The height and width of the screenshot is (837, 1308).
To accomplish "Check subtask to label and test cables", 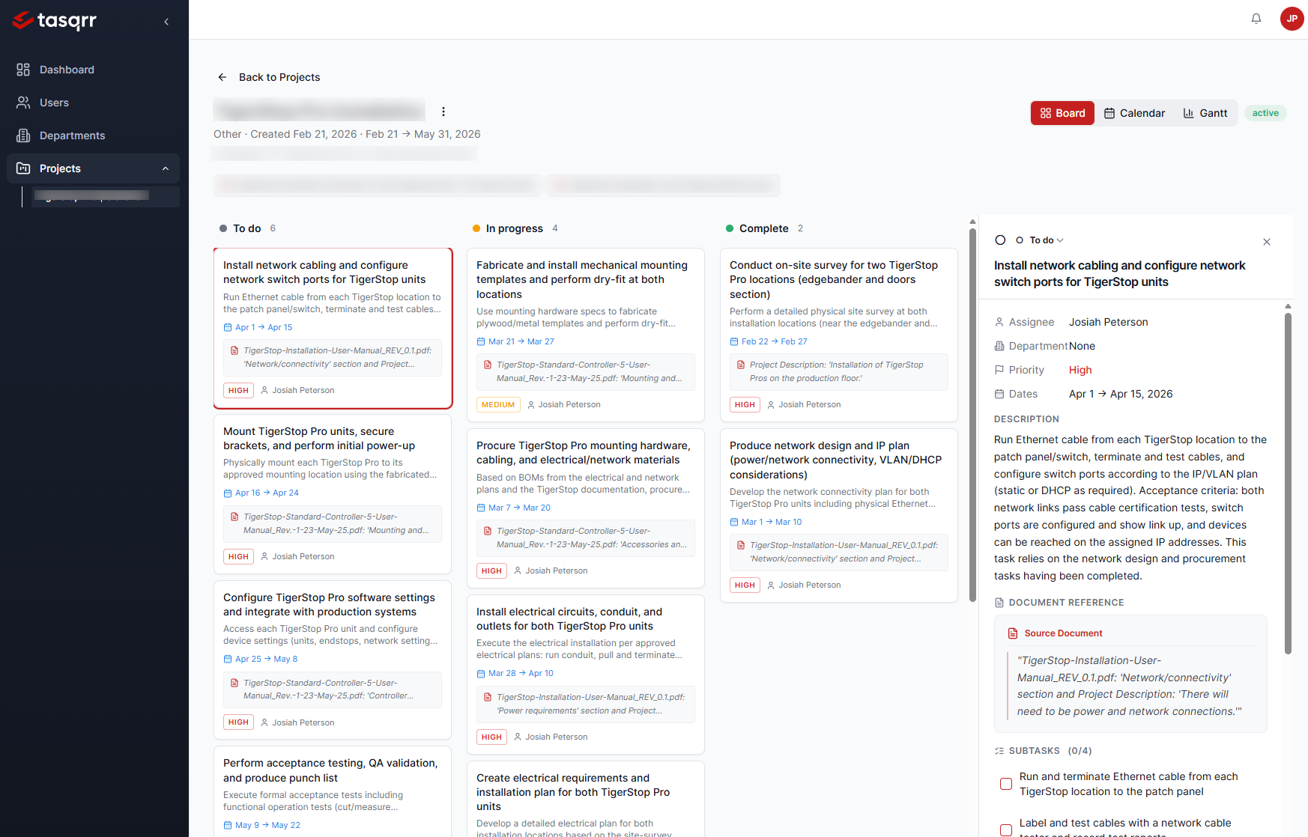I will pos(1005,830).
